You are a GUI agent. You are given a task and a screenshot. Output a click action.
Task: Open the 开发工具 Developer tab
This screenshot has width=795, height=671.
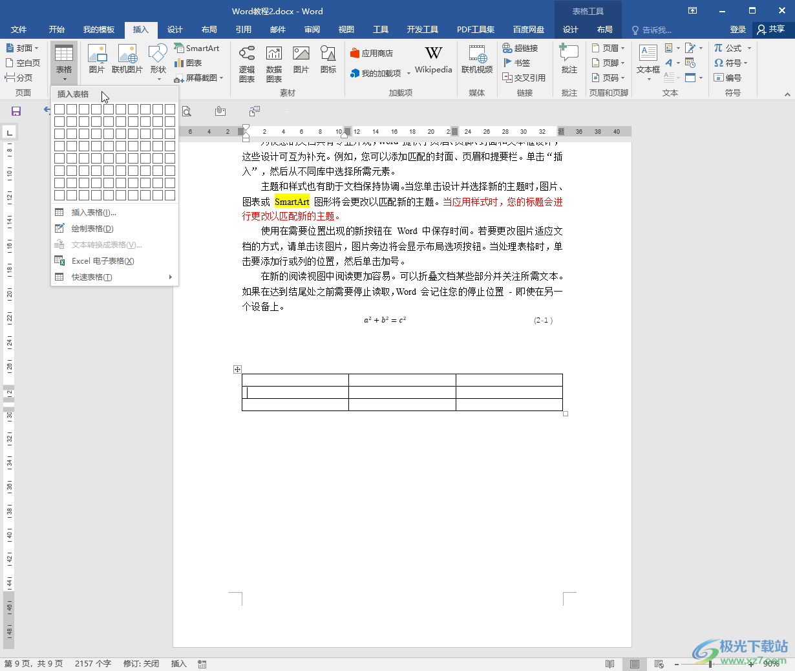[x=423, y=30]
